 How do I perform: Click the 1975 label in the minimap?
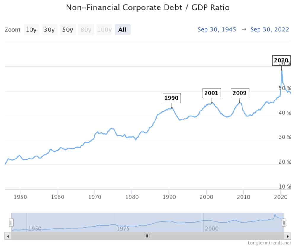(123, 229)
